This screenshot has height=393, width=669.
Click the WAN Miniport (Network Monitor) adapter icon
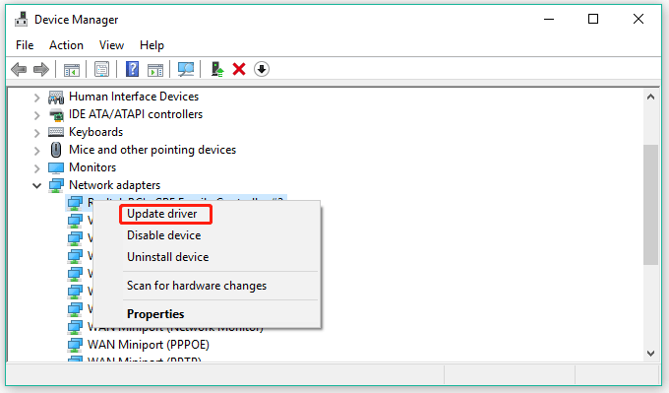click(75, 327)
